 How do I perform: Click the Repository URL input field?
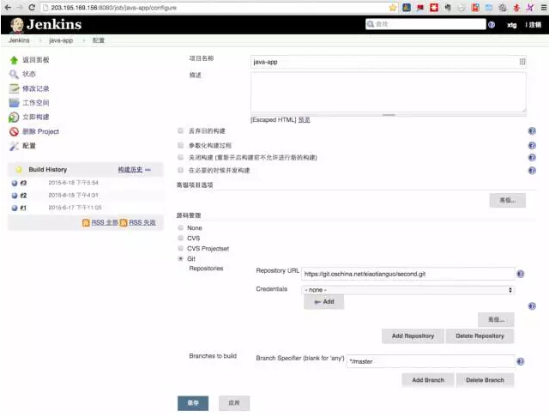click(x=408, y=274)
